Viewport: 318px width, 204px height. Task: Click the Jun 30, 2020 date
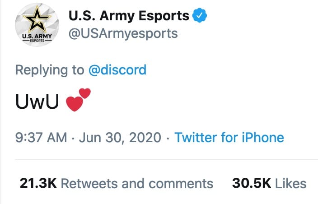coord(120,138)
